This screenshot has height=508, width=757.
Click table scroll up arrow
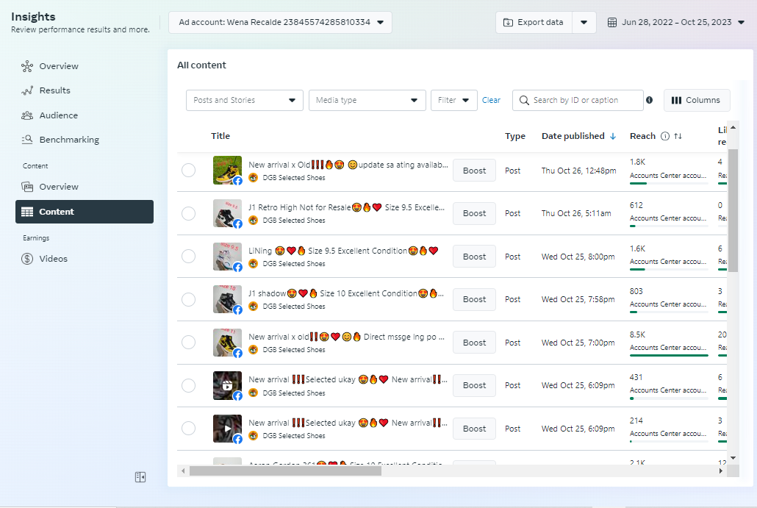tap(733, 127)
